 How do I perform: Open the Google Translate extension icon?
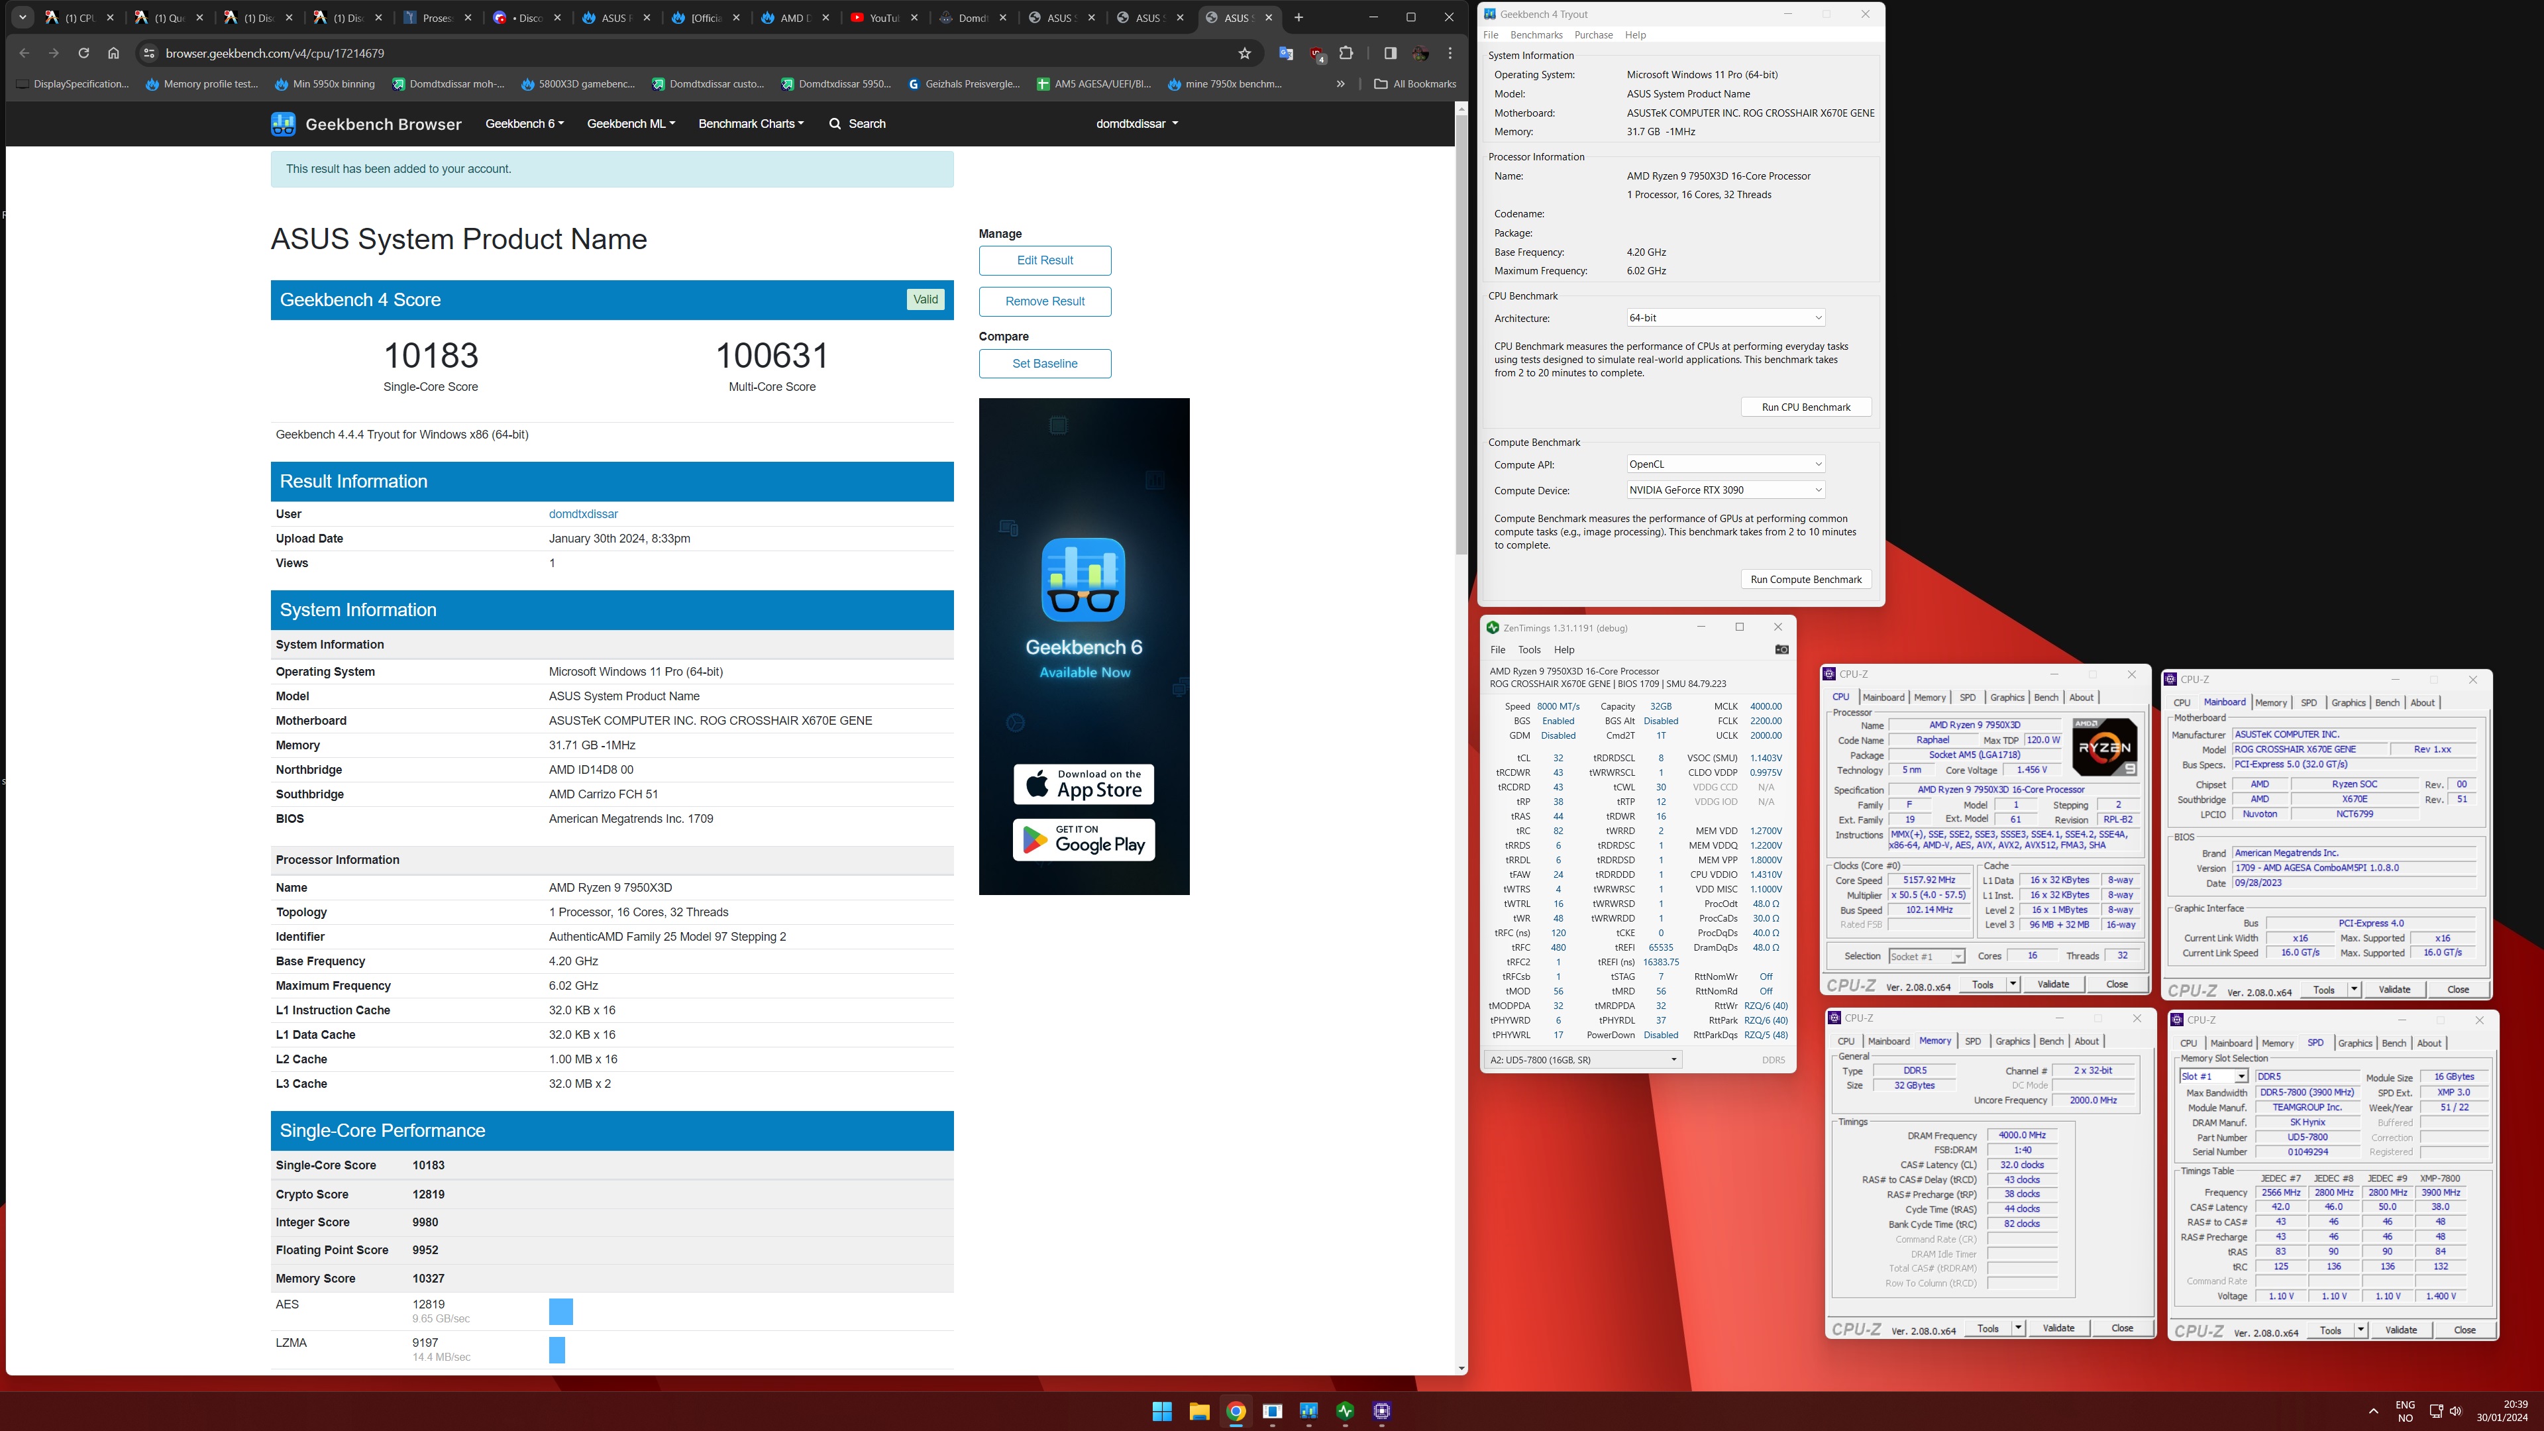tap(1286, 53)
